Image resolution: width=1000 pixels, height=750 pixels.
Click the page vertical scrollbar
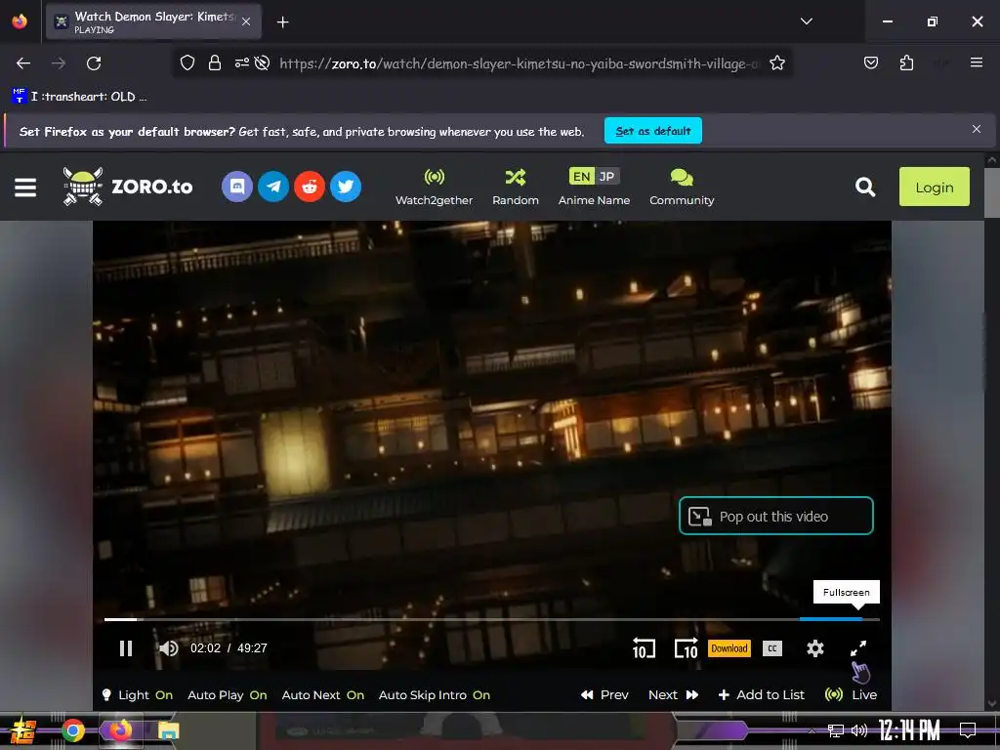(x=991, y=194)
